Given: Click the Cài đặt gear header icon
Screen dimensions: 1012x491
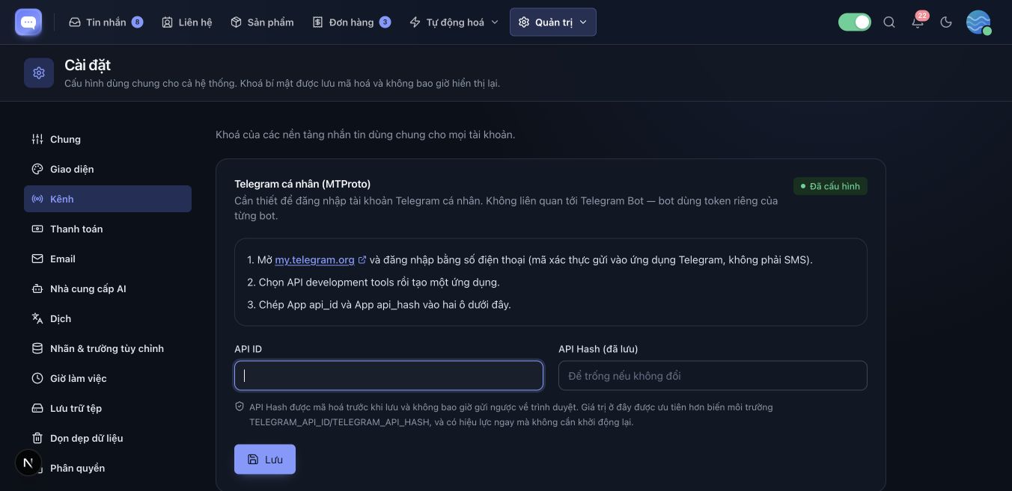Looking at the screenshot, I should click(x=39, y=73).
